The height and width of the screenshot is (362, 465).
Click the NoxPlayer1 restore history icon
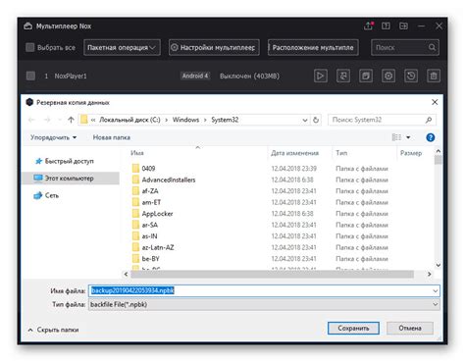tap(411, 76)
